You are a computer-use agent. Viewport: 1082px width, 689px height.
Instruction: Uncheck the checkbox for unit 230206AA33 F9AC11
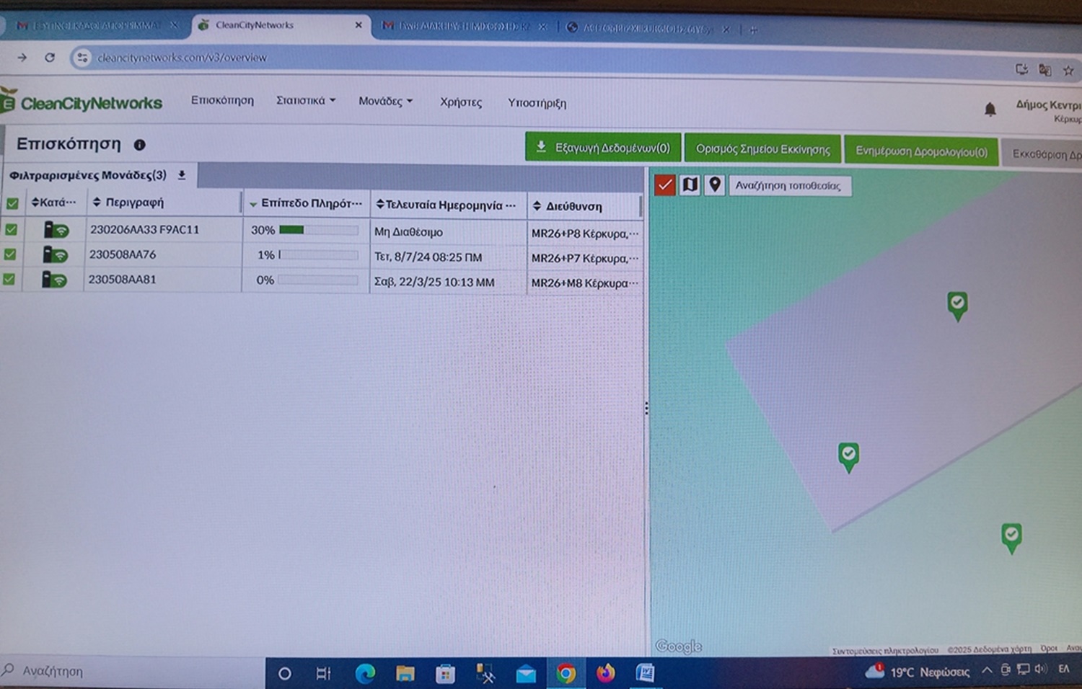click(x=11, y=229)
